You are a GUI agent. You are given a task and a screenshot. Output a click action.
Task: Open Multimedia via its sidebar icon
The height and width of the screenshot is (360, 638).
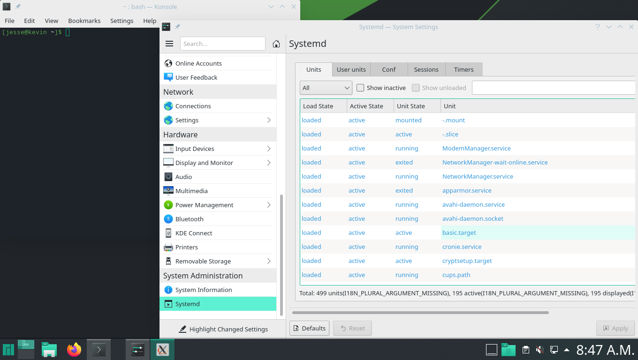[168, 191]
